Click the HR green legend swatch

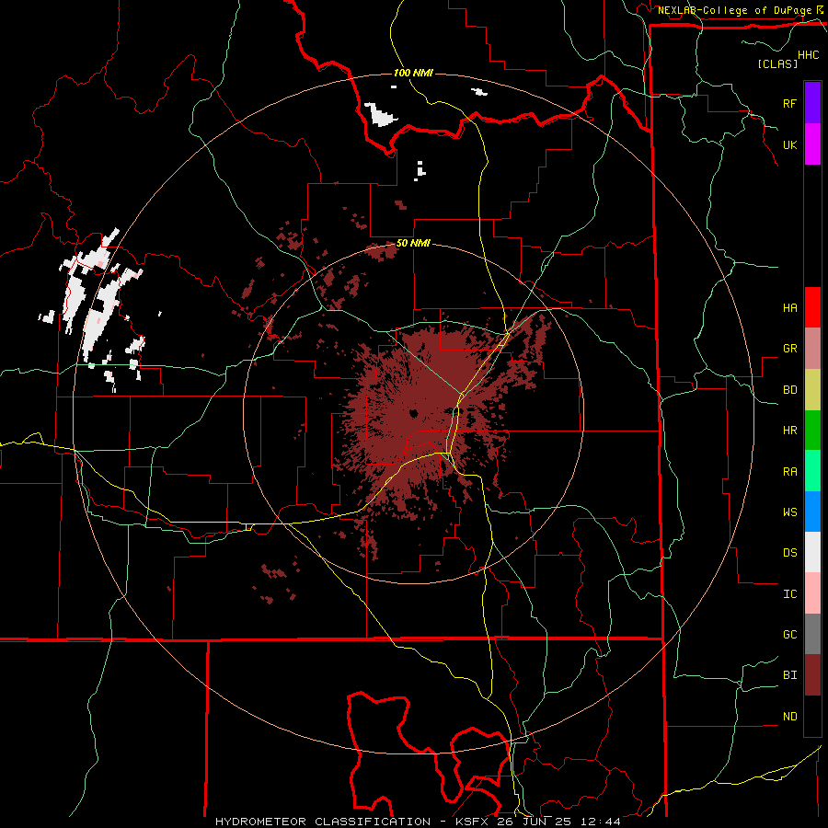[812, 430]
